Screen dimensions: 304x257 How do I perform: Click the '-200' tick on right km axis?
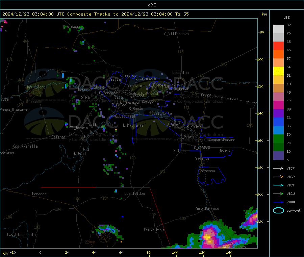tap(259, 195)
